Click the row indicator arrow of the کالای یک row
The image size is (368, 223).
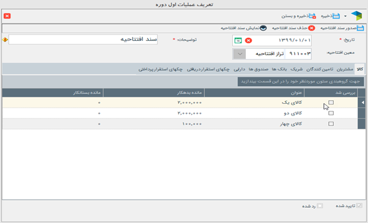(x=362, y=103)
